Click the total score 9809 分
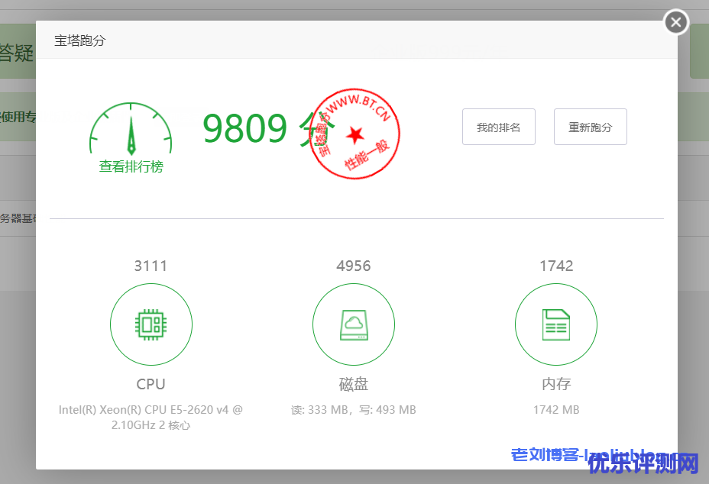Viewport: 709px width, 484px height. click(x=269, y=128)
